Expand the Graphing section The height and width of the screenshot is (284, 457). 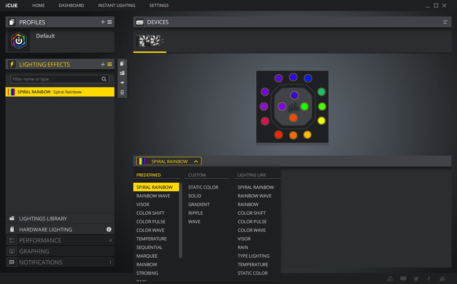(x=60, y=251)
